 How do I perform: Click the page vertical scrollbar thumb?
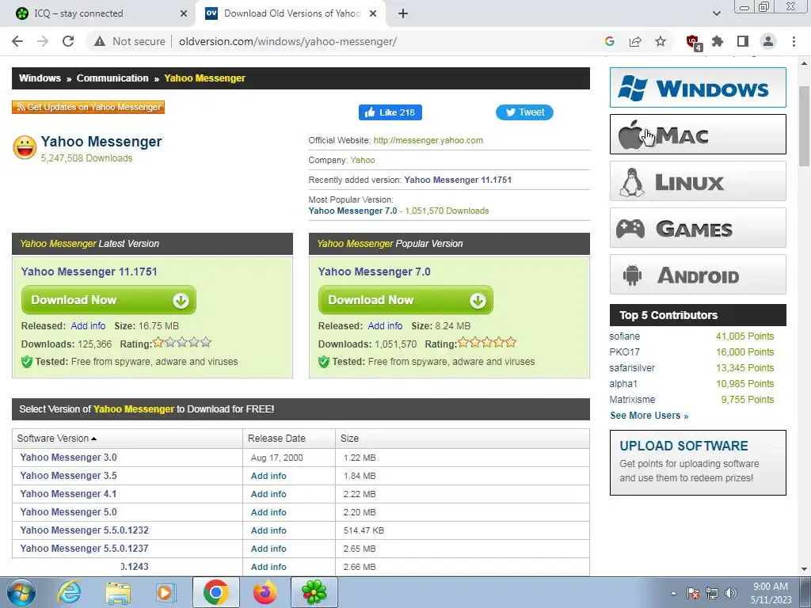(805, 126)
